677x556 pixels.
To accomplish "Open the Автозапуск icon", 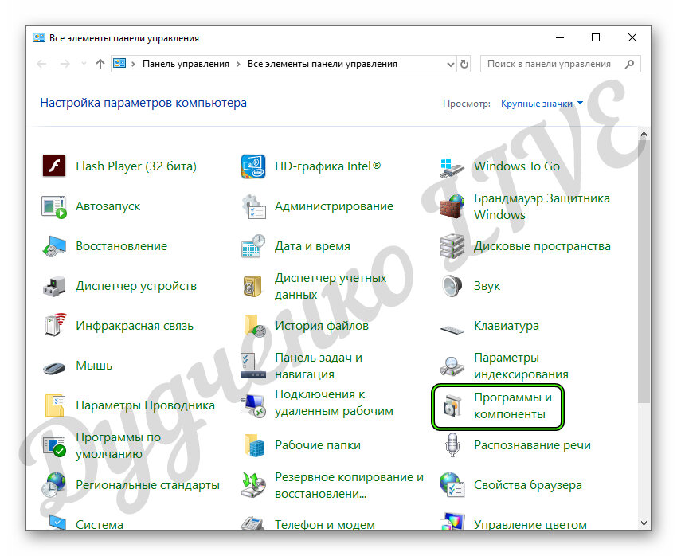I will 54,206.
